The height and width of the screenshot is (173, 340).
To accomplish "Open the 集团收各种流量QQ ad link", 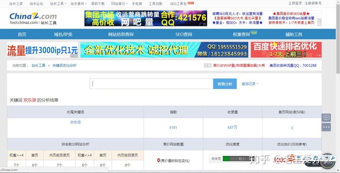I will pos(293,66).
